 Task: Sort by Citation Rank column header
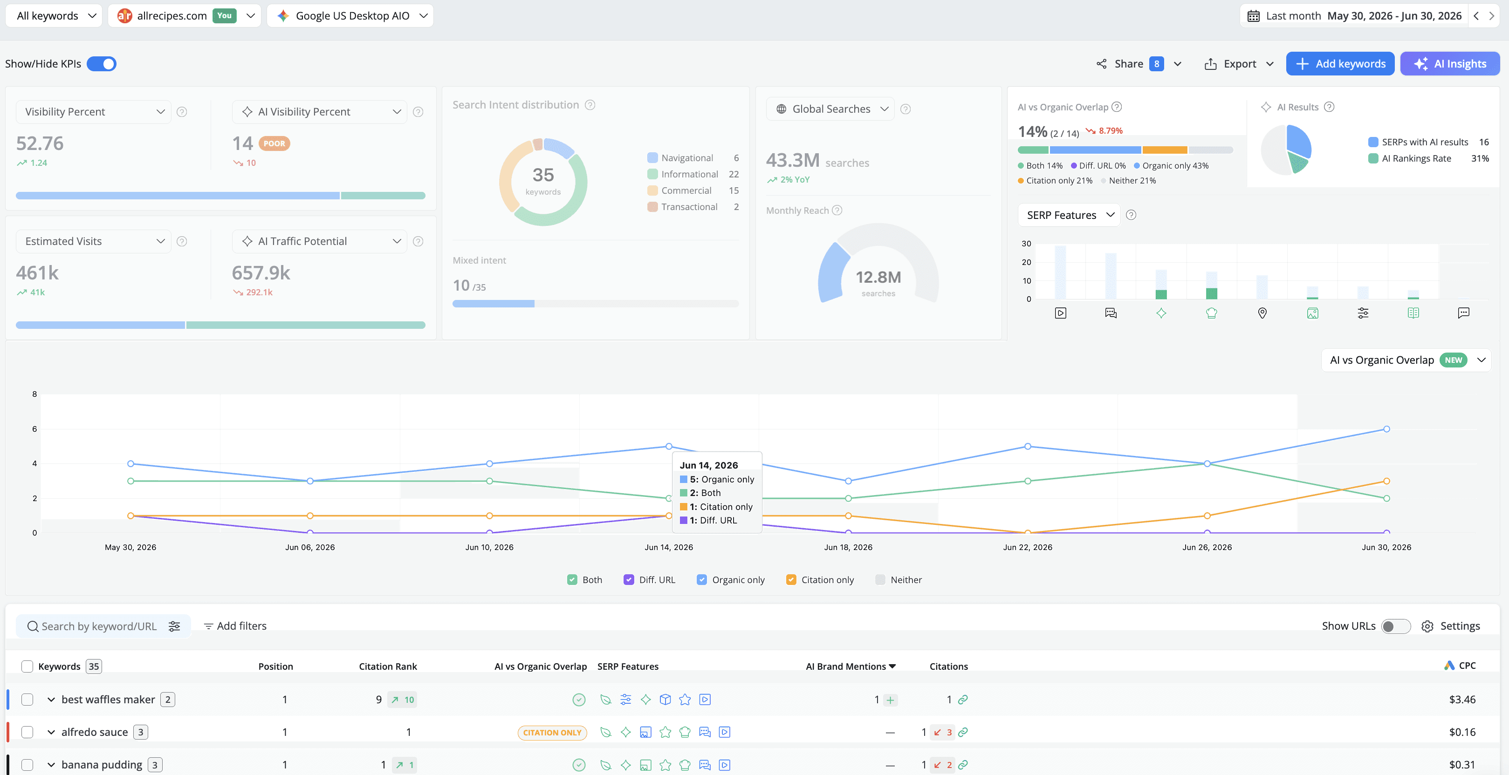tap(388, 666)
